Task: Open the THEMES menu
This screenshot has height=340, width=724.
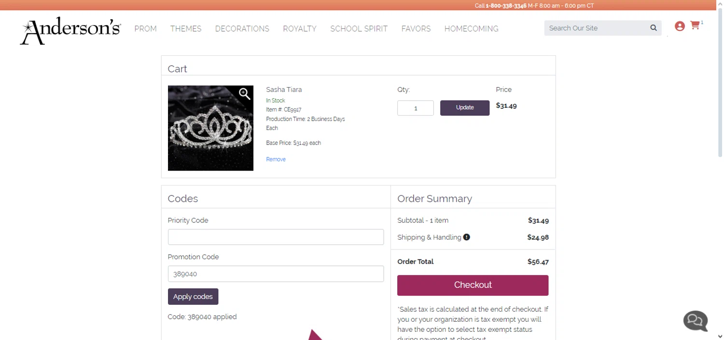Action: [x=186, y=29]
